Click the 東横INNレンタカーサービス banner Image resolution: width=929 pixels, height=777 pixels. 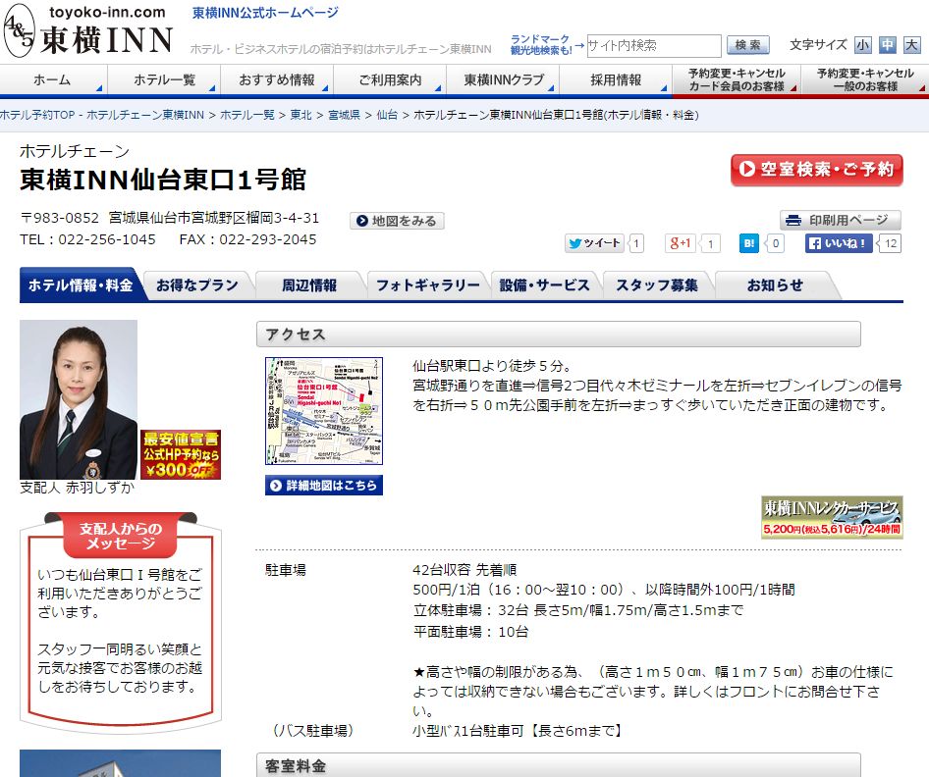(x=832, y=517)
